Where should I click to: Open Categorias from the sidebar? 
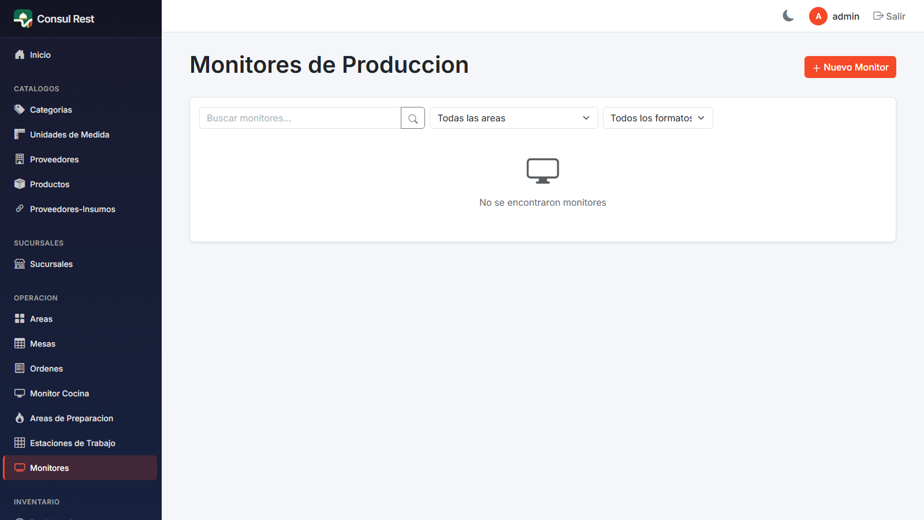(80, 110)
